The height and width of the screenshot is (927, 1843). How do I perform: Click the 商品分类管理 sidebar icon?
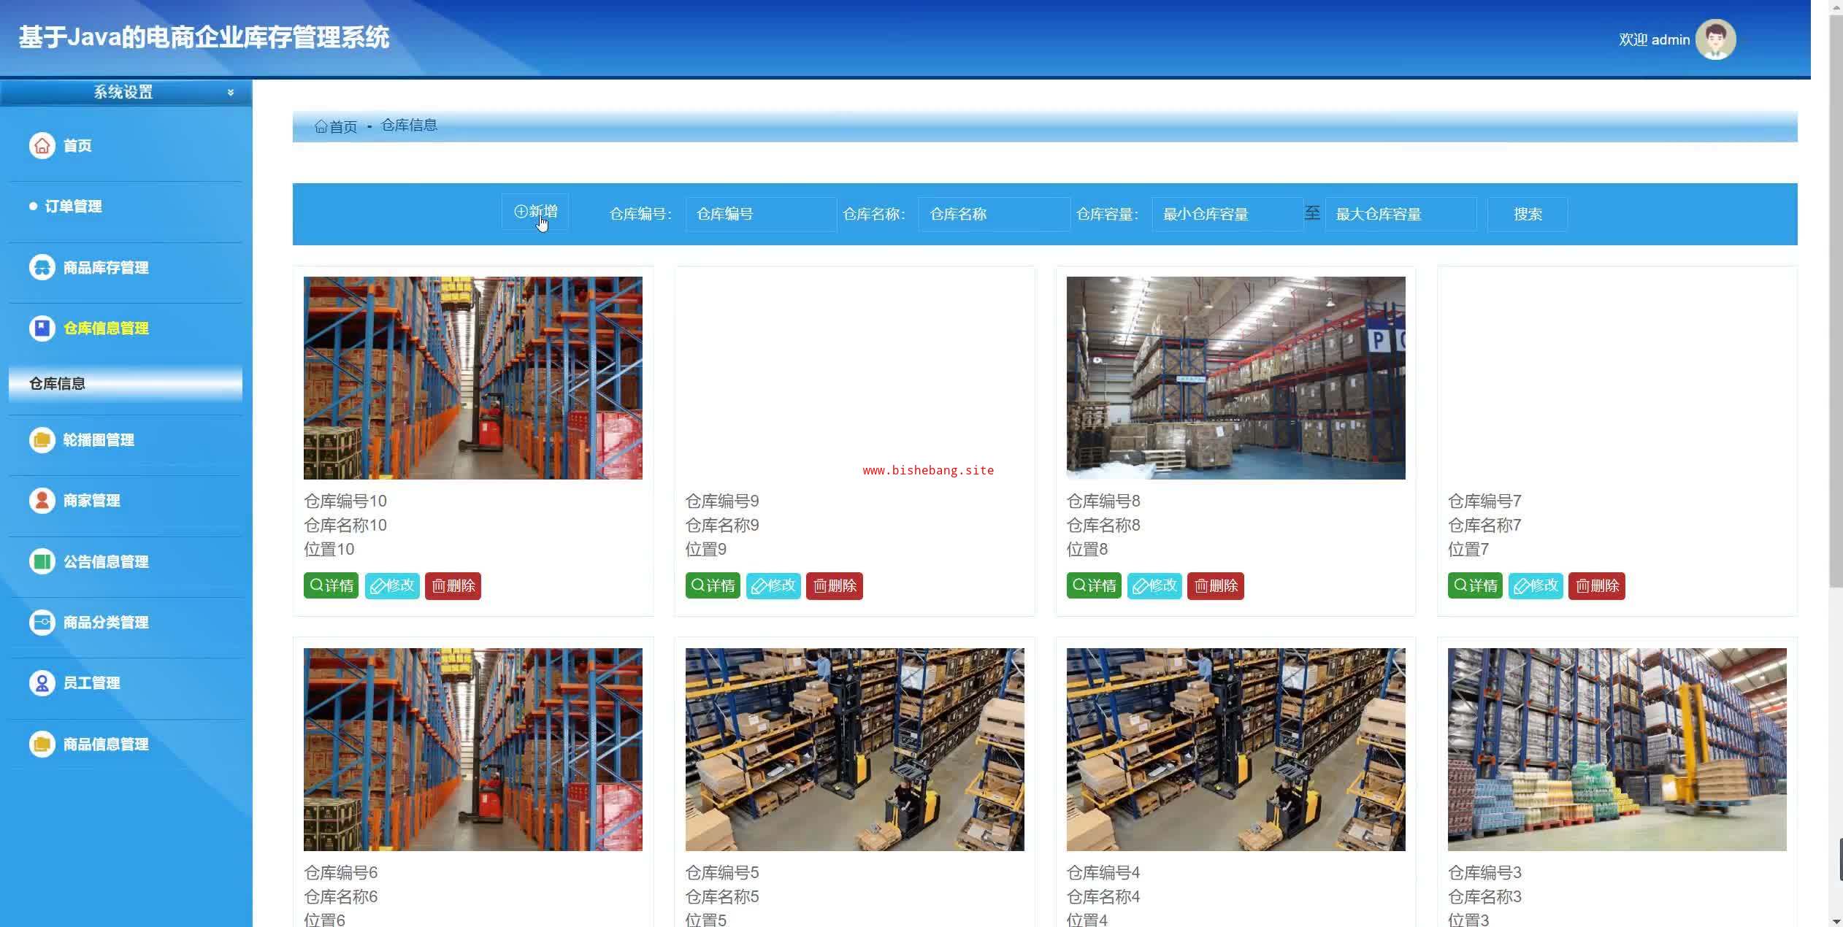click(x=42, y=622)
